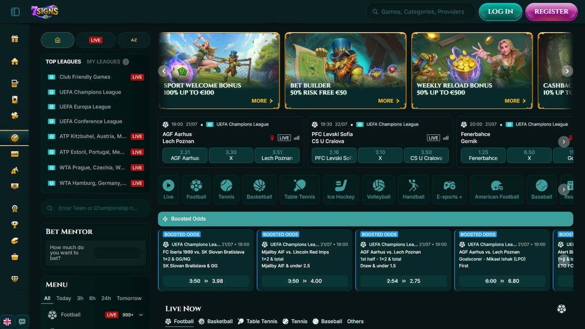The height and width of the screenshot is (329, 585).
Task: Select Table Tennis tab under Live Now
Action: point(257,321)
